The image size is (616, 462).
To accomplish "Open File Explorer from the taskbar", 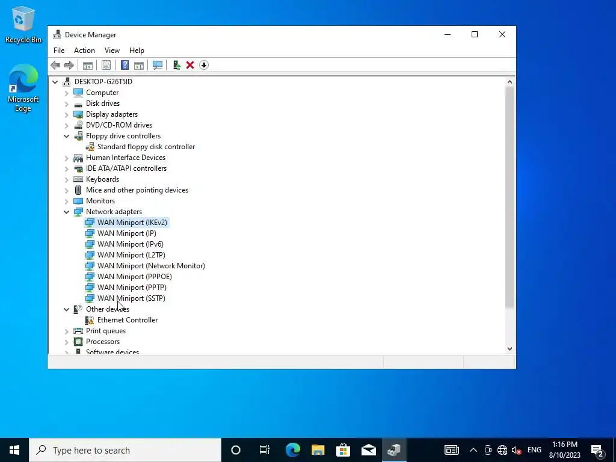I will pyautogui.click(x=318, y=450).
